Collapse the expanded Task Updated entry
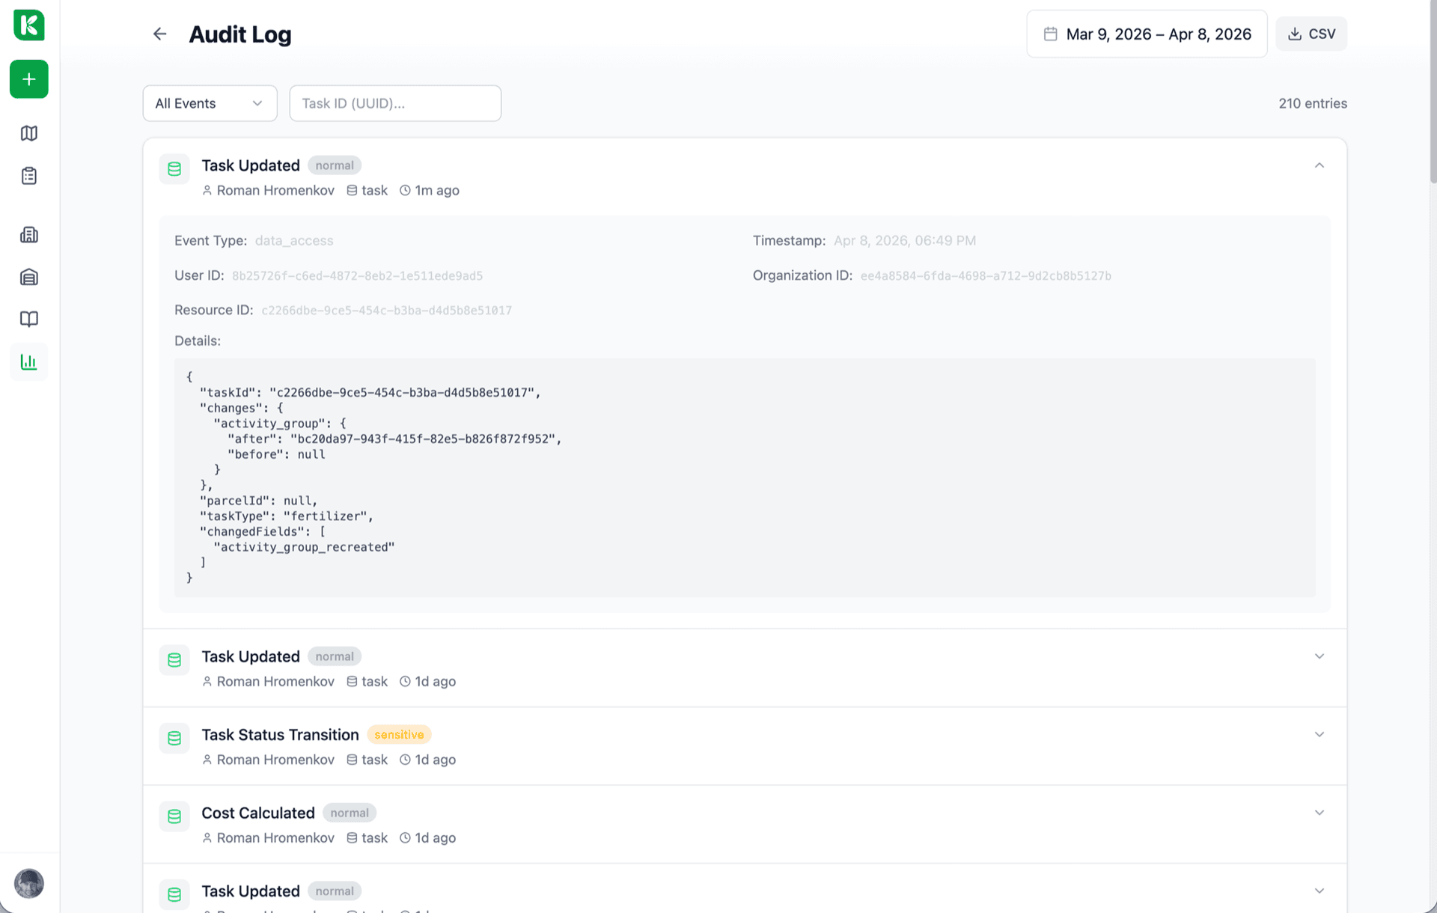The image size is (1437, 913). pos(1319,165)
